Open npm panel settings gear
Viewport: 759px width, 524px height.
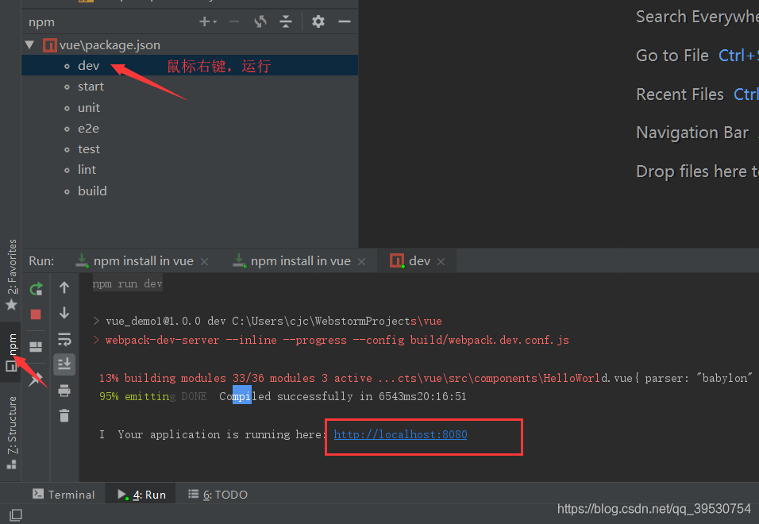tap(317, 22)
